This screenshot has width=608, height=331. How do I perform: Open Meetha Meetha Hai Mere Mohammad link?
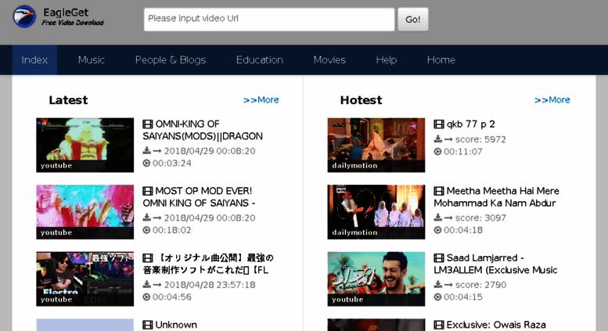coord(496,197)
